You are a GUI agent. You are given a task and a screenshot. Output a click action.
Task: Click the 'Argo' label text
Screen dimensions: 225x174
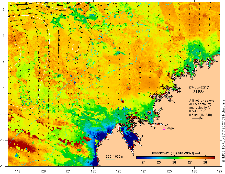(x=170, y=128)
